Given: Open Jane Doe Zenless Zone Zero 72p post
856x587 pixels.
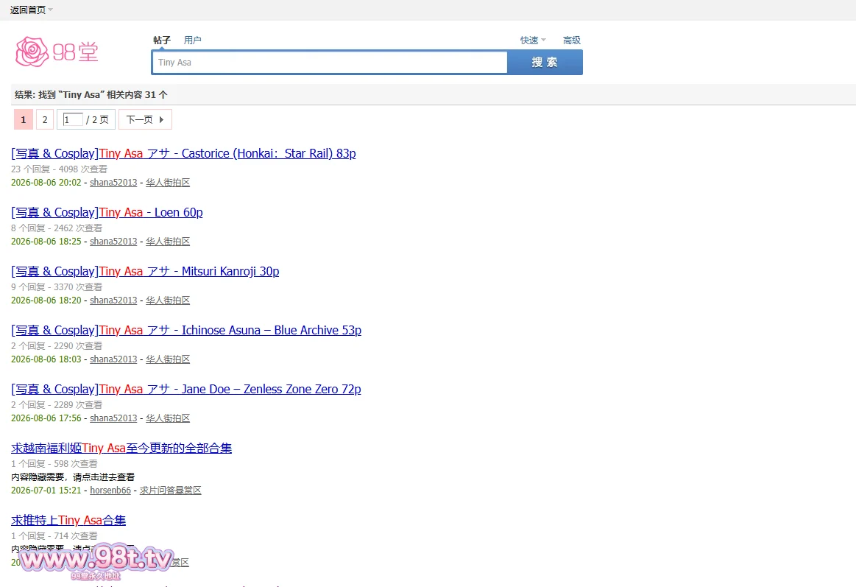Looking at the screenshot, I should (x=186, y=390).
